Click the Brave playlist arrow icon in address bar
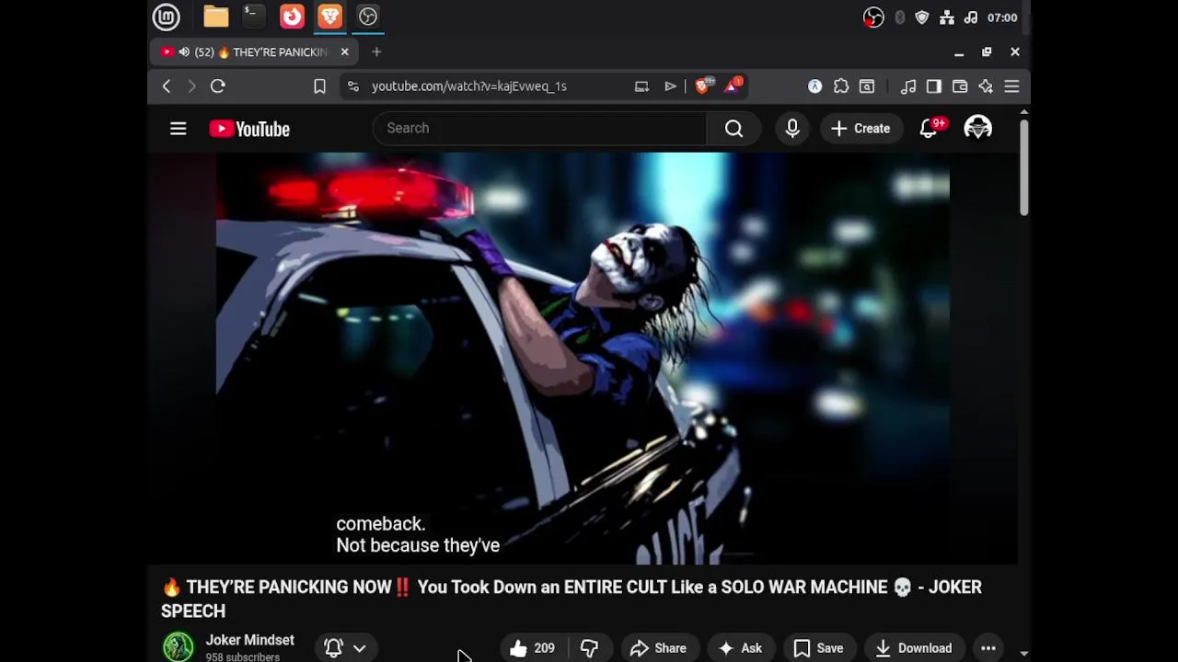The height and width of the screenshot is (662, 1178). click(670, 86)
